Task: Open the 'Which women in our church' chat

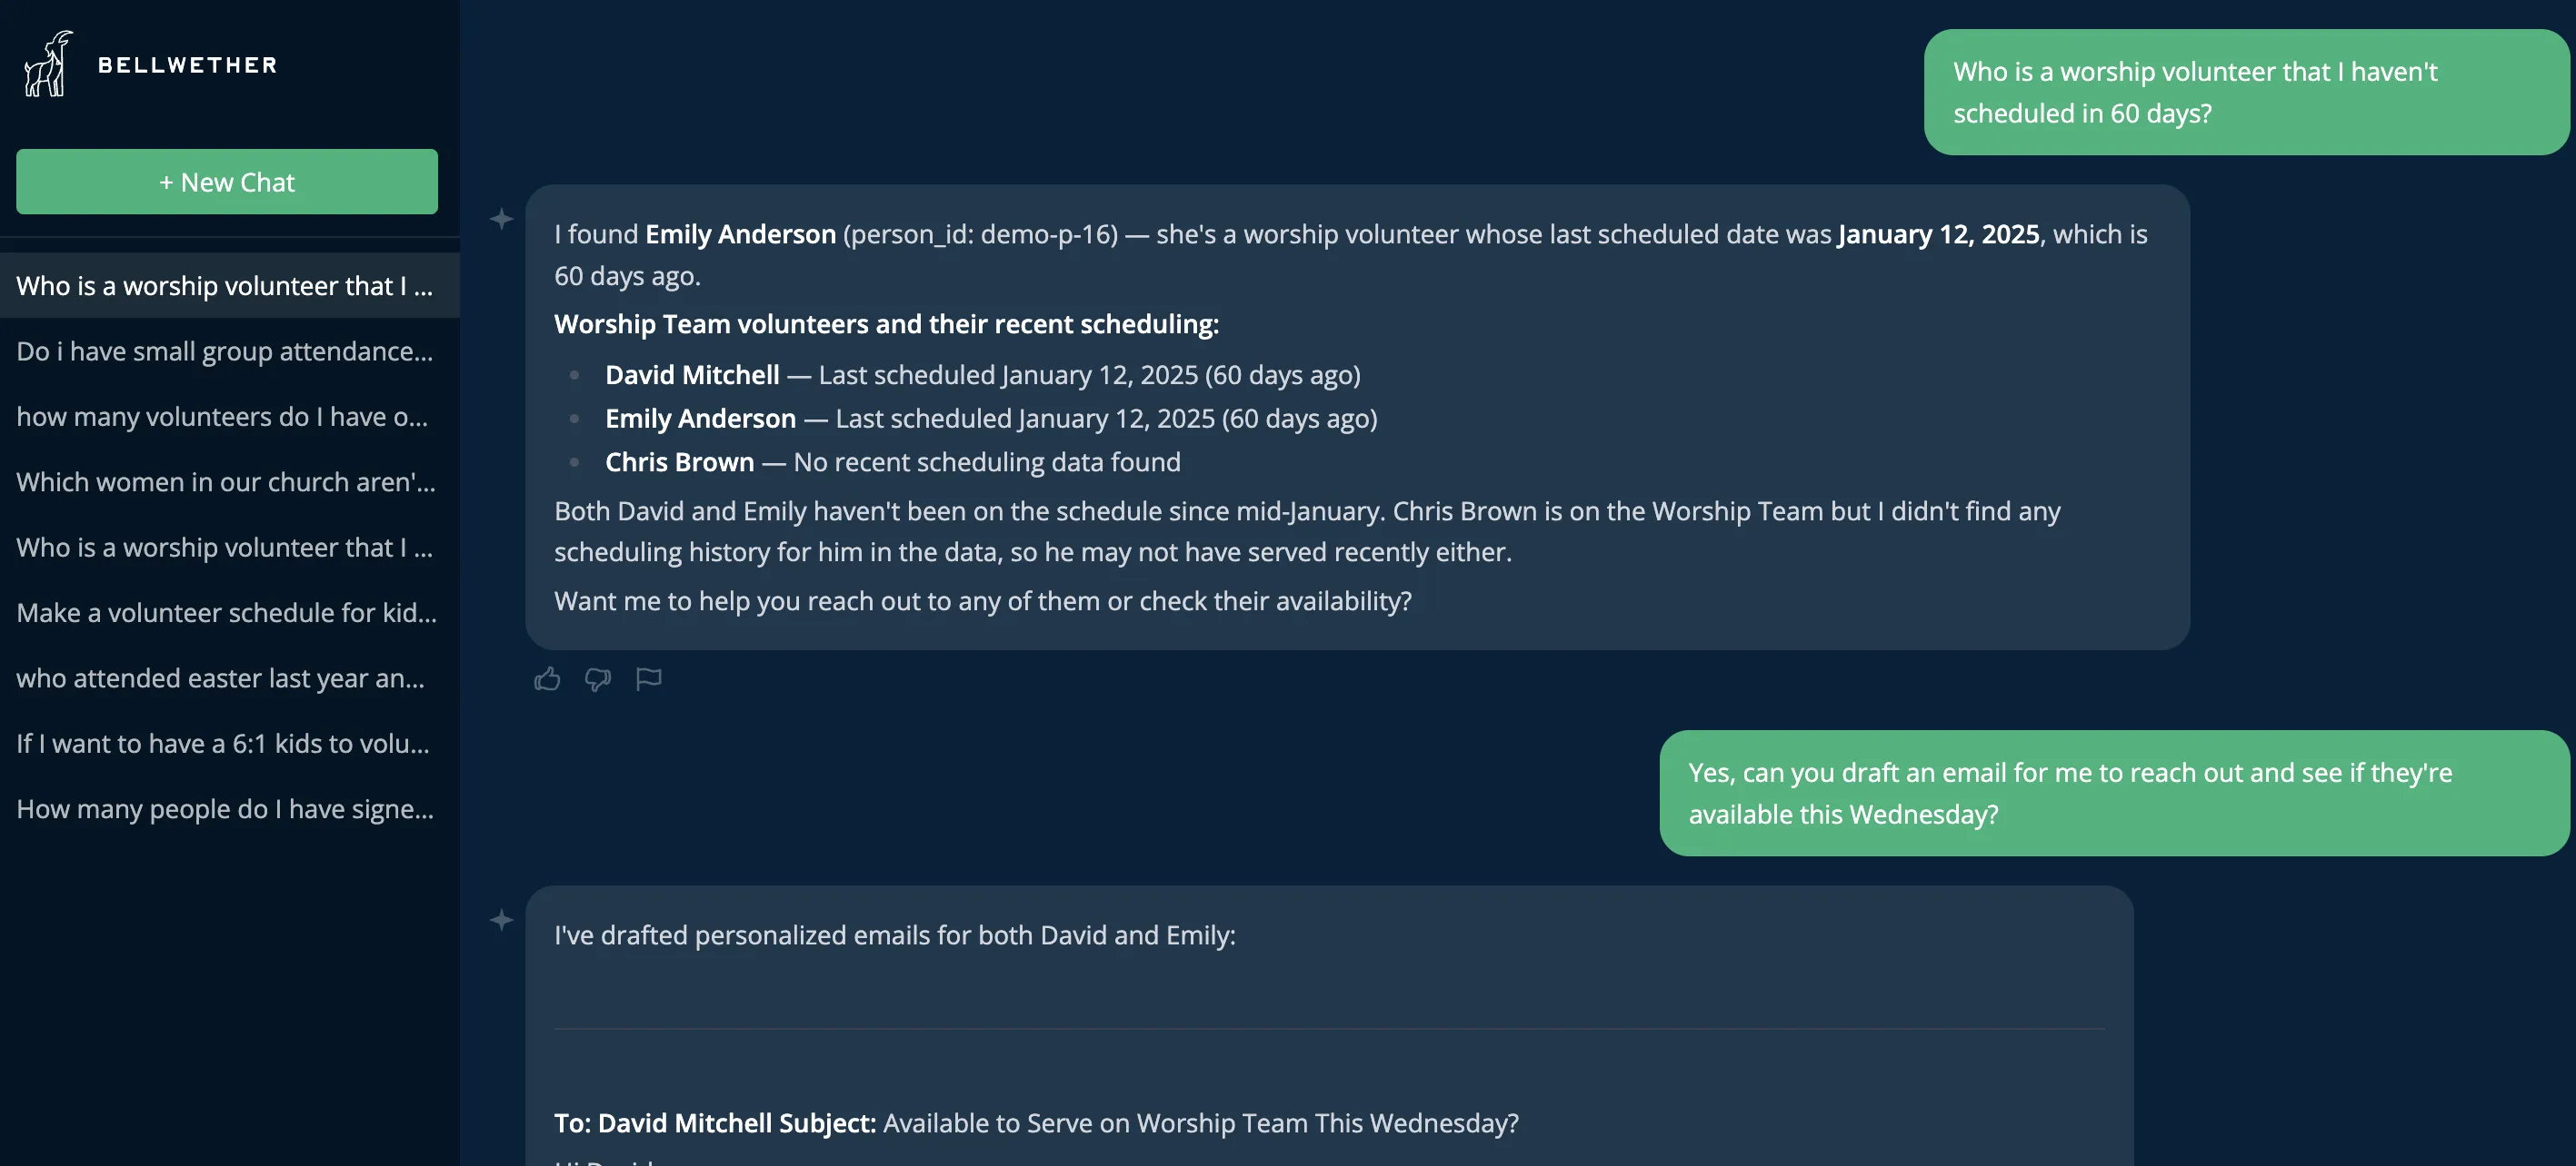Action: tap(226, 481)
